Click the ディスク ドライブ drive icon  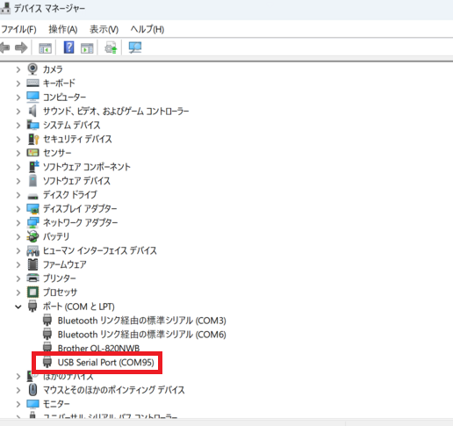[x=32, y=196]
